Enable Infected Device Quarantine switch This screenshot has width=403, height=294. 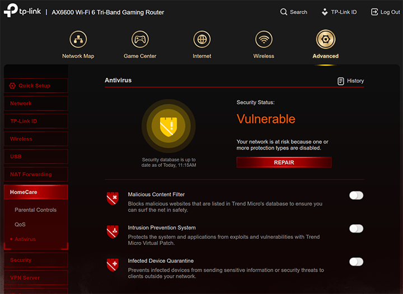[356, 262]
